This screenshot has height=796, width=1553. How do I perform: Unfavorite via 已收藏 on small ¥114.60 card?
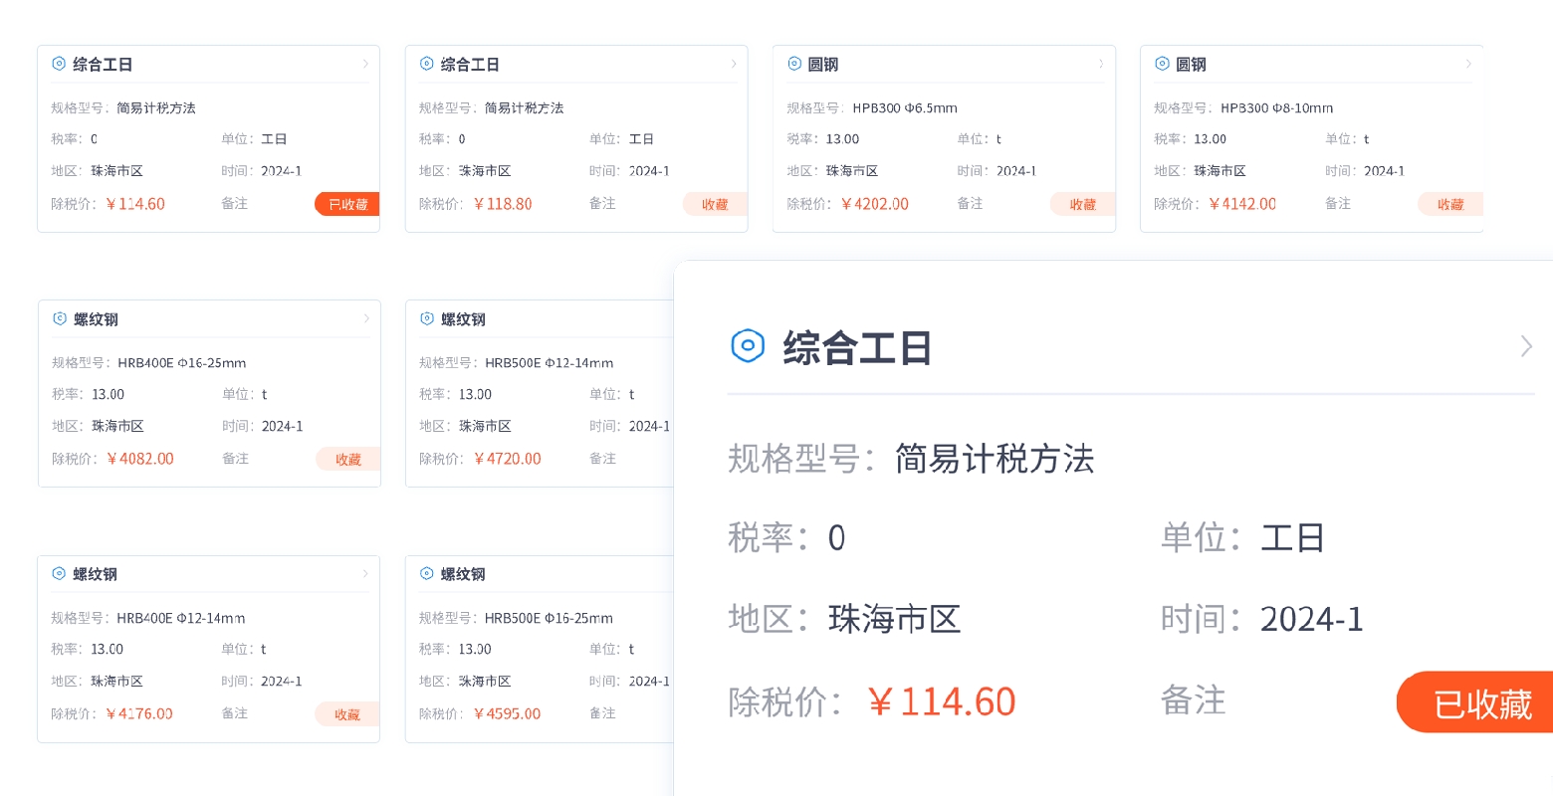[x=347, y=204]
